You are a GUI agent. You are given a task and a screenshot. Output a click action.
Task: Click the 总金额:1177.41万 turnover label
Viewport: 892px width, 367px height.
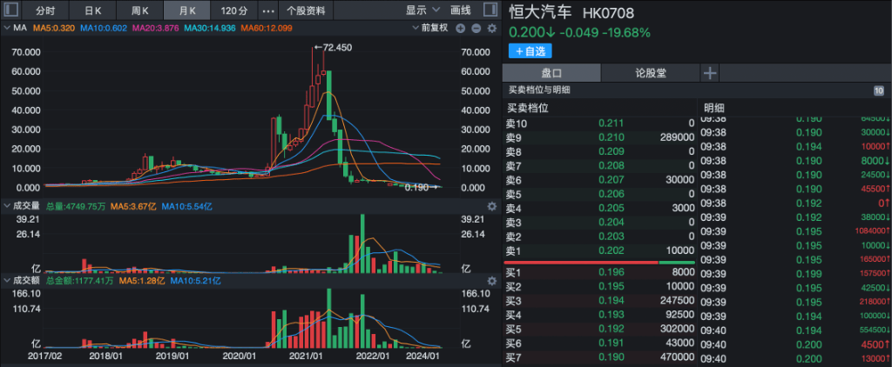tap(79, 281)
